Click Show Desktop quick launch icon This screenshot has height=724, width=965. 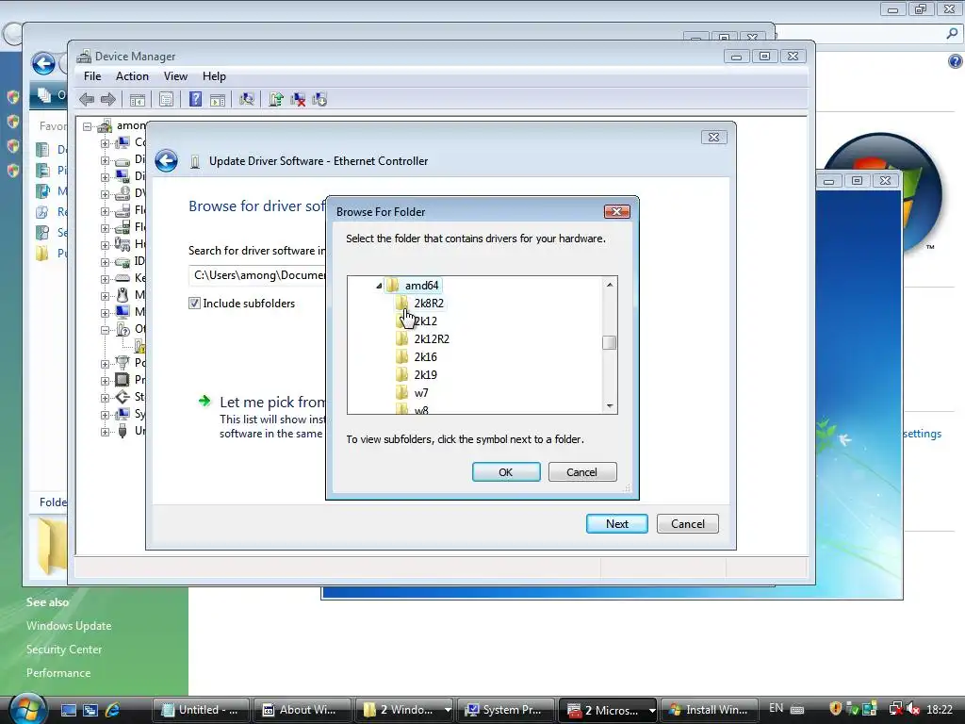coord(69,710)
